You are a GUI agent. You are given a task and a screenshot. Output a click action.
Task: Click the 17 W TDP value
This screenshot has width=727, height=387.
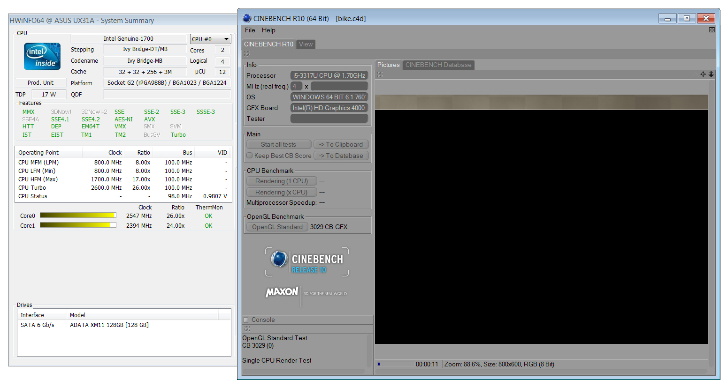click(49, 94)
